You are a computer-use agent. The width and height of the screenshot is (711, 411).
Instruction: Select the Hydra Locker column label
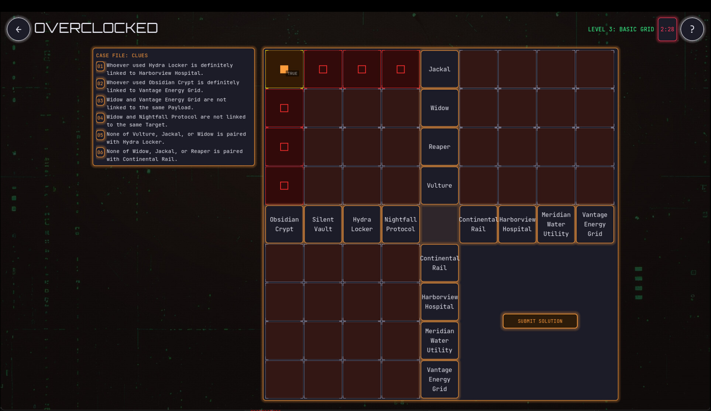pos(362,224)
